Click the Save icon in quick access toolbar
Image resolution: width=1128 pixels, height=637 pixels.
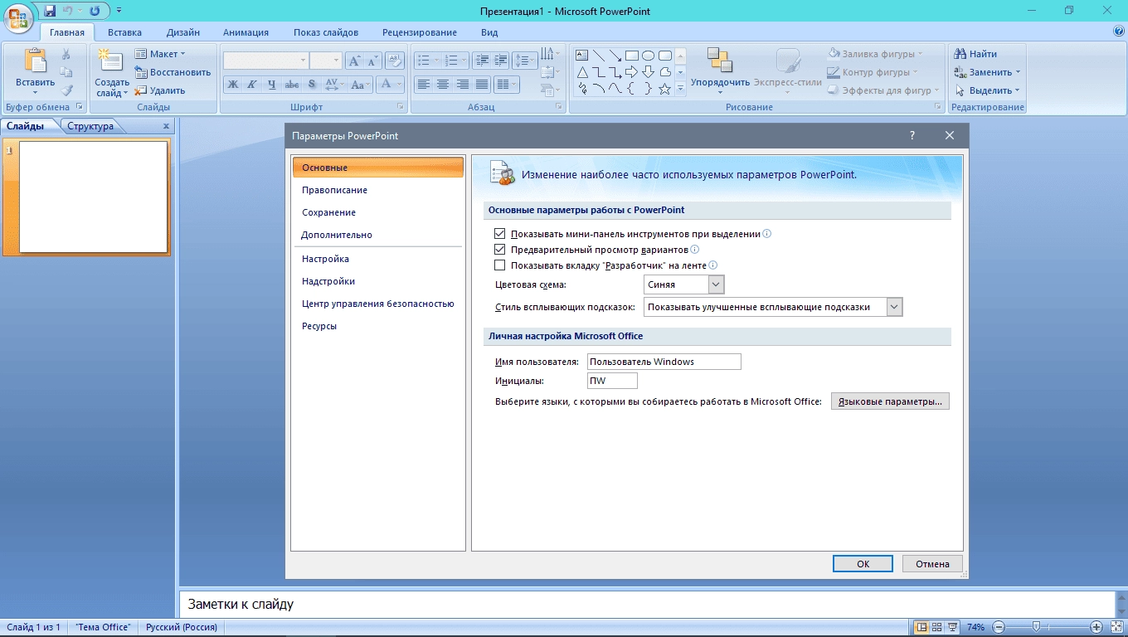coord(50,11)
